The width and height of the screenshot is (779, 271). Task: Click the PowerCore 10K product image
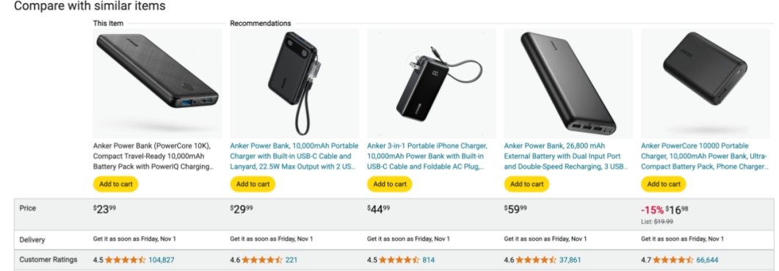(x=158, y=84)
